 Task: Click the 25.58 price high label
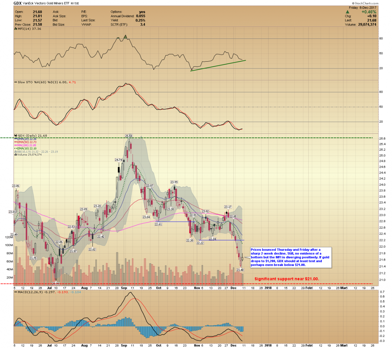[x=129, y=136]
